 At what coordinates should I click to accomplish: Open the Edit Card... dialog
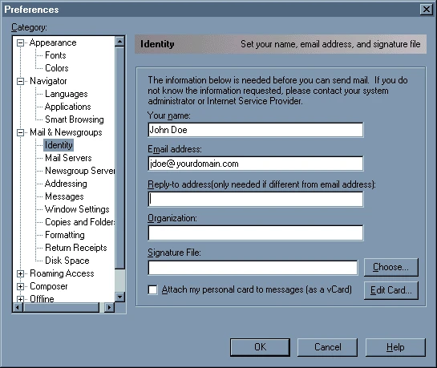tap(390, 290)
